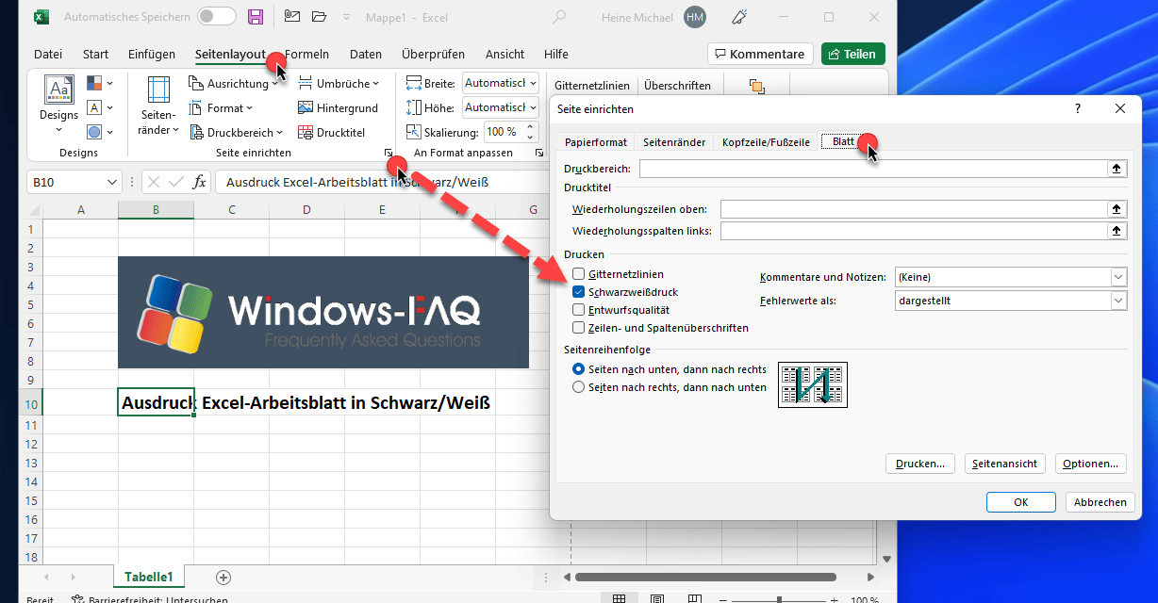Click the email send icon in quick access toolbar
Screen dimensions: 1158x603
[291, 17]
